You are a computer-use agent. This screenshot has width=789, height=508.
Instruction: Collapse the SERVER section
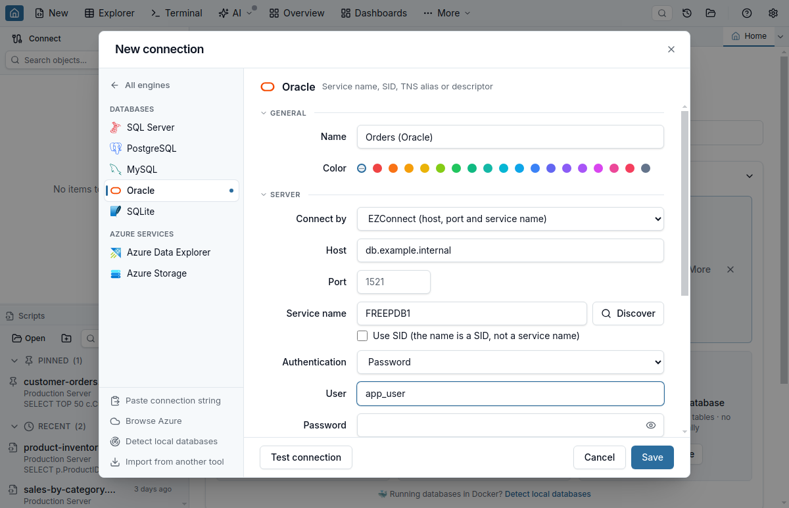coord(281,195)
